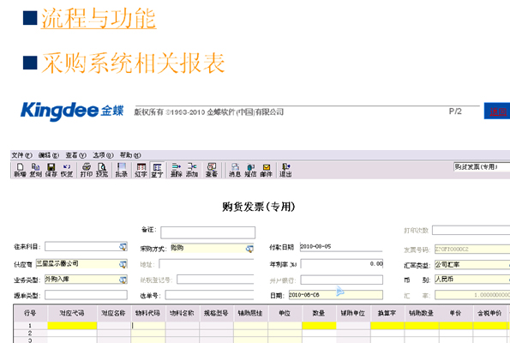Select the yellow 数量 cell in row 1
The height and width of the screenshot is (343, 510).
(x=319, y=325)
